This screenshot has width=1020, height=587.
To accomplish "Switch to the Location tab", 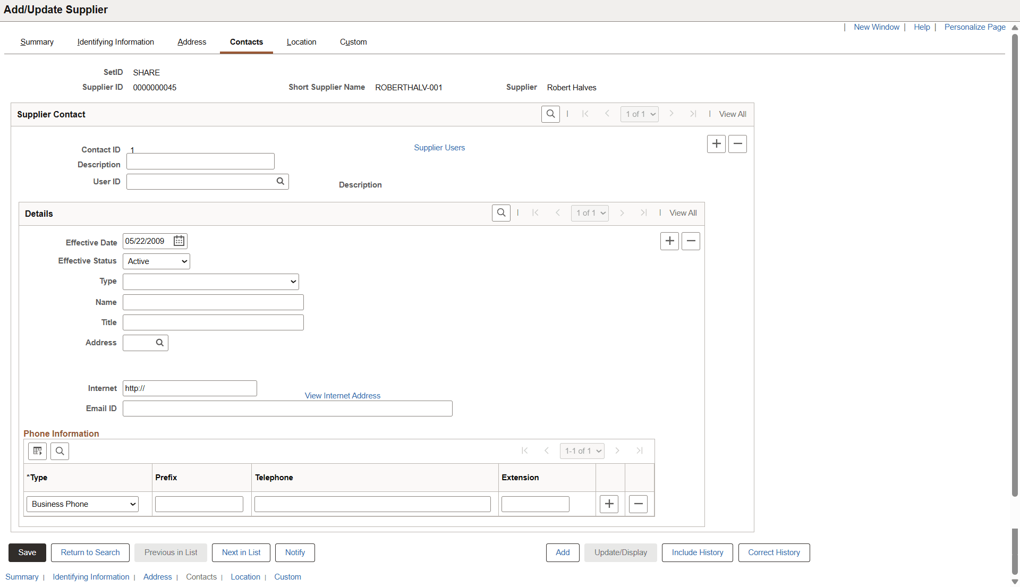I will click(x=301, y=42).
